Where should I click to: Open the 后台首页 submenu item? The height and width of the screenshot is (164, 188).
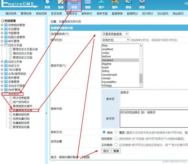163,13
